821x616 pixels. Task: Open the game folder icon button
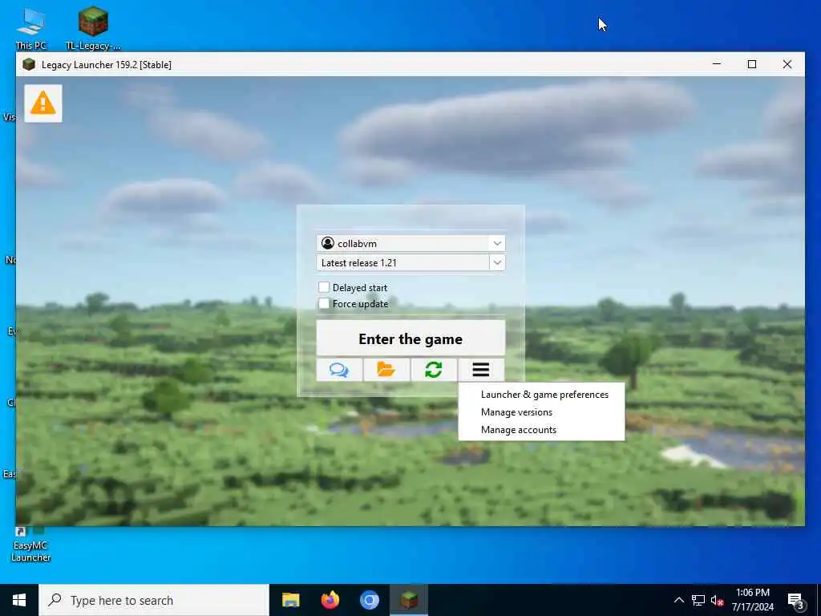[x=386, y=370]
